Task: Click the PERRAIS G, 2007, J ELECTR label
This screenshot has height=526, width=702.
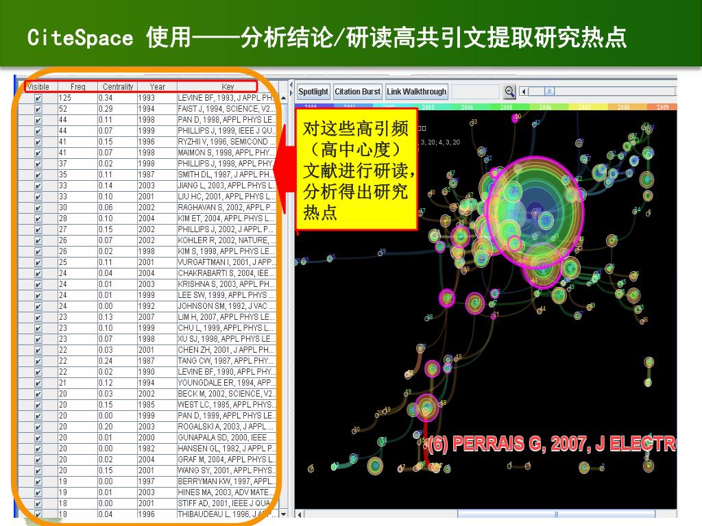Action: (x=552, y=444)
